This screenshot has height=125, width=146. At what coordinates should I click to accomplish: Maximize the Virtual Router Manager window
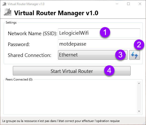128,4
